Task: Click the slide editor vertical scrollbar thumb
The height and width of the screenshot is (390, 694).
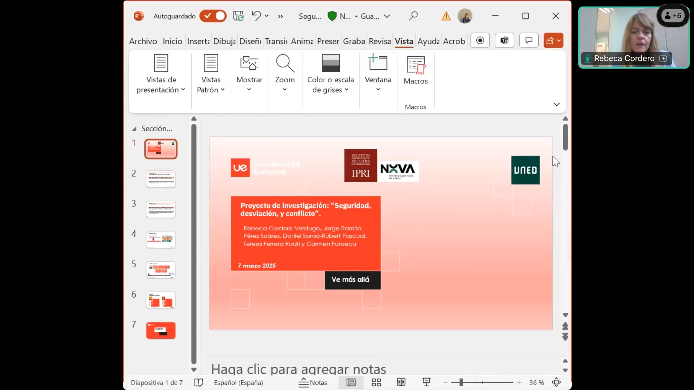Action: point(565,137)
